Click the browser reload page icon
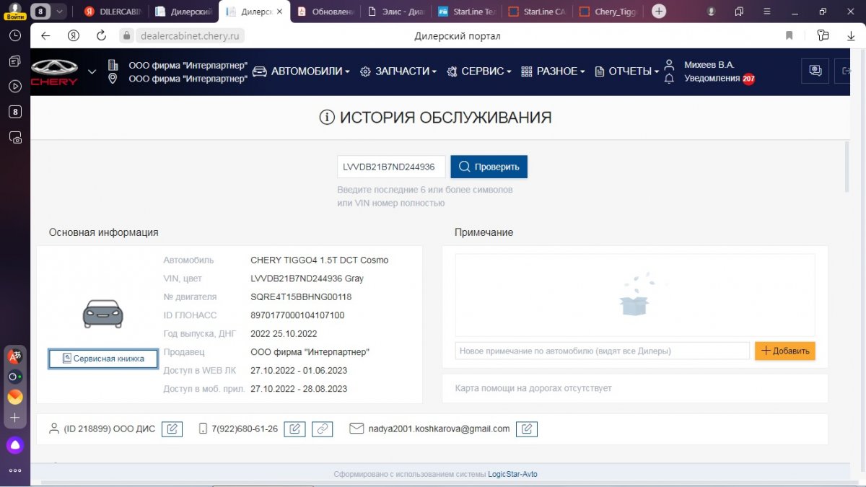Screen dimensions: 866x487 (x=101, y=35)
